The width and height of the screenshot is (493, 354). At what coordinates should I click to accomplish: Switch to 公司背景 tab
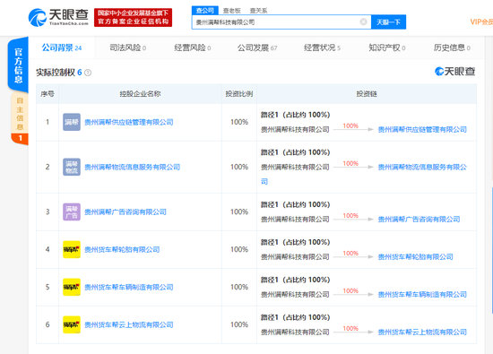(x=62, y=47)
